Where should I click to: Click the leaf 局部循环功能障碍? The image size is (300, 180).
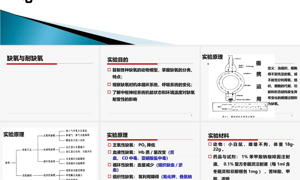[x=75, y=163]
